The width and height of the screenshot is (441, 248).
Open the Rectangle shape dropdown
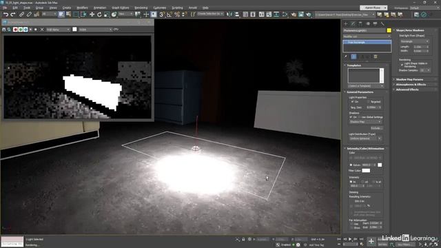pos(415,41)
